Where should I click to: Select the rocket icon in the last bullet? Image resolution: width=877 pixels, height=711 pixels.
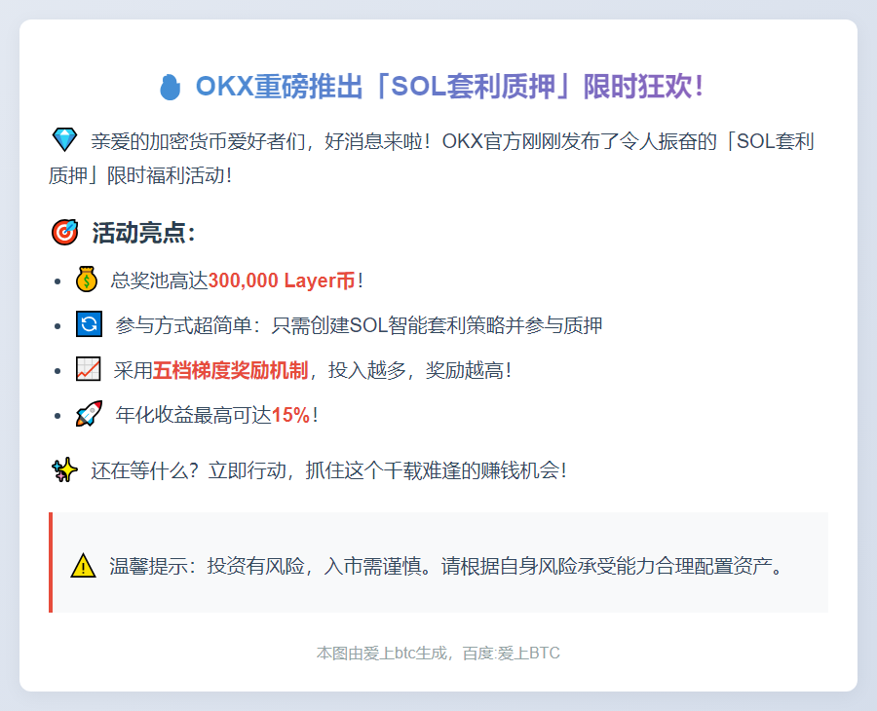(x=87, y=413)
